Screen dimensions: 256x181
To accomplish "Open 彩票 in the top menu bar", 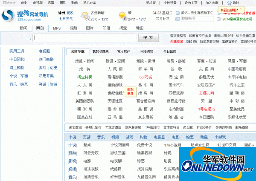I will click(x=51, y=3).
